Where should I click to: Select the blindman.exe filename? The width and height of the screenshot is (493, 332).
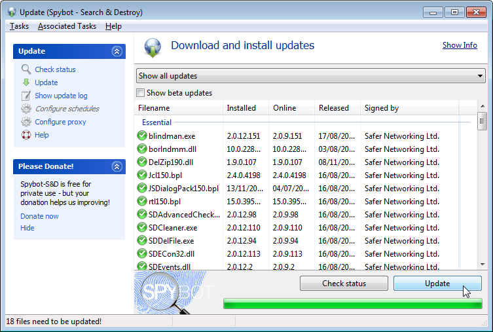172,136
